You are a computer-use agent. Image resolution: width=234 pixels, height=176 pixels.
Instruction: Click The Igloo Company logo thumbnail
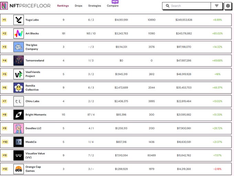tap(19, 47)
